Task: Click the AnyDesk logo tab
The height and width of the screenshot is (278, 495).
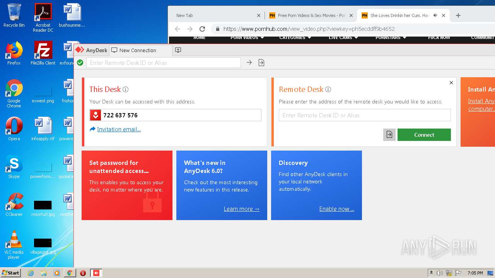Action: (91, 50)
